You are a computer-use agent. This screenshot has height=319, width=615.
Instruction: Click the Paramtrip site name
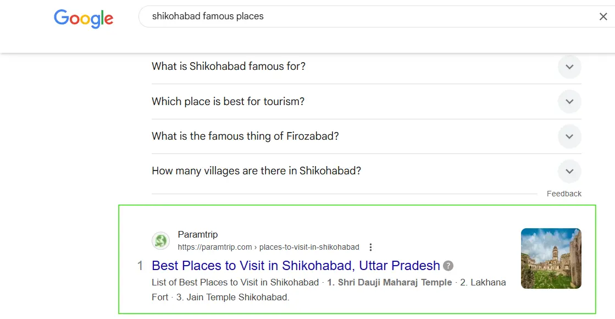[x=198, y=234]
